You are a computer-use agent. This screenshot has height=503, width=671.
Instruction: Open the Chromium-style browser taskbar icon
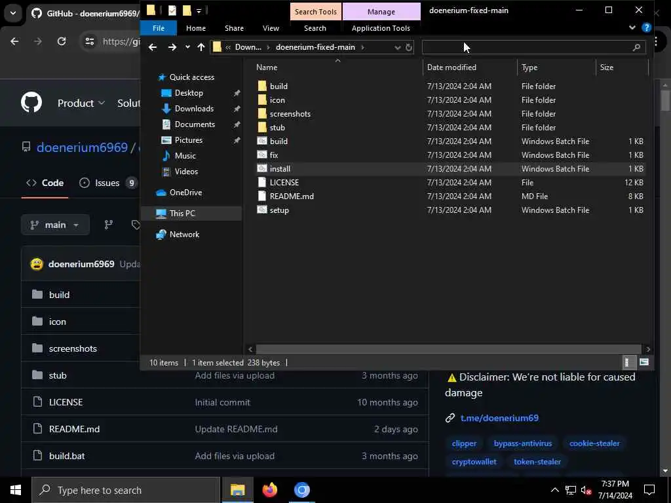(x=301, y=490)
